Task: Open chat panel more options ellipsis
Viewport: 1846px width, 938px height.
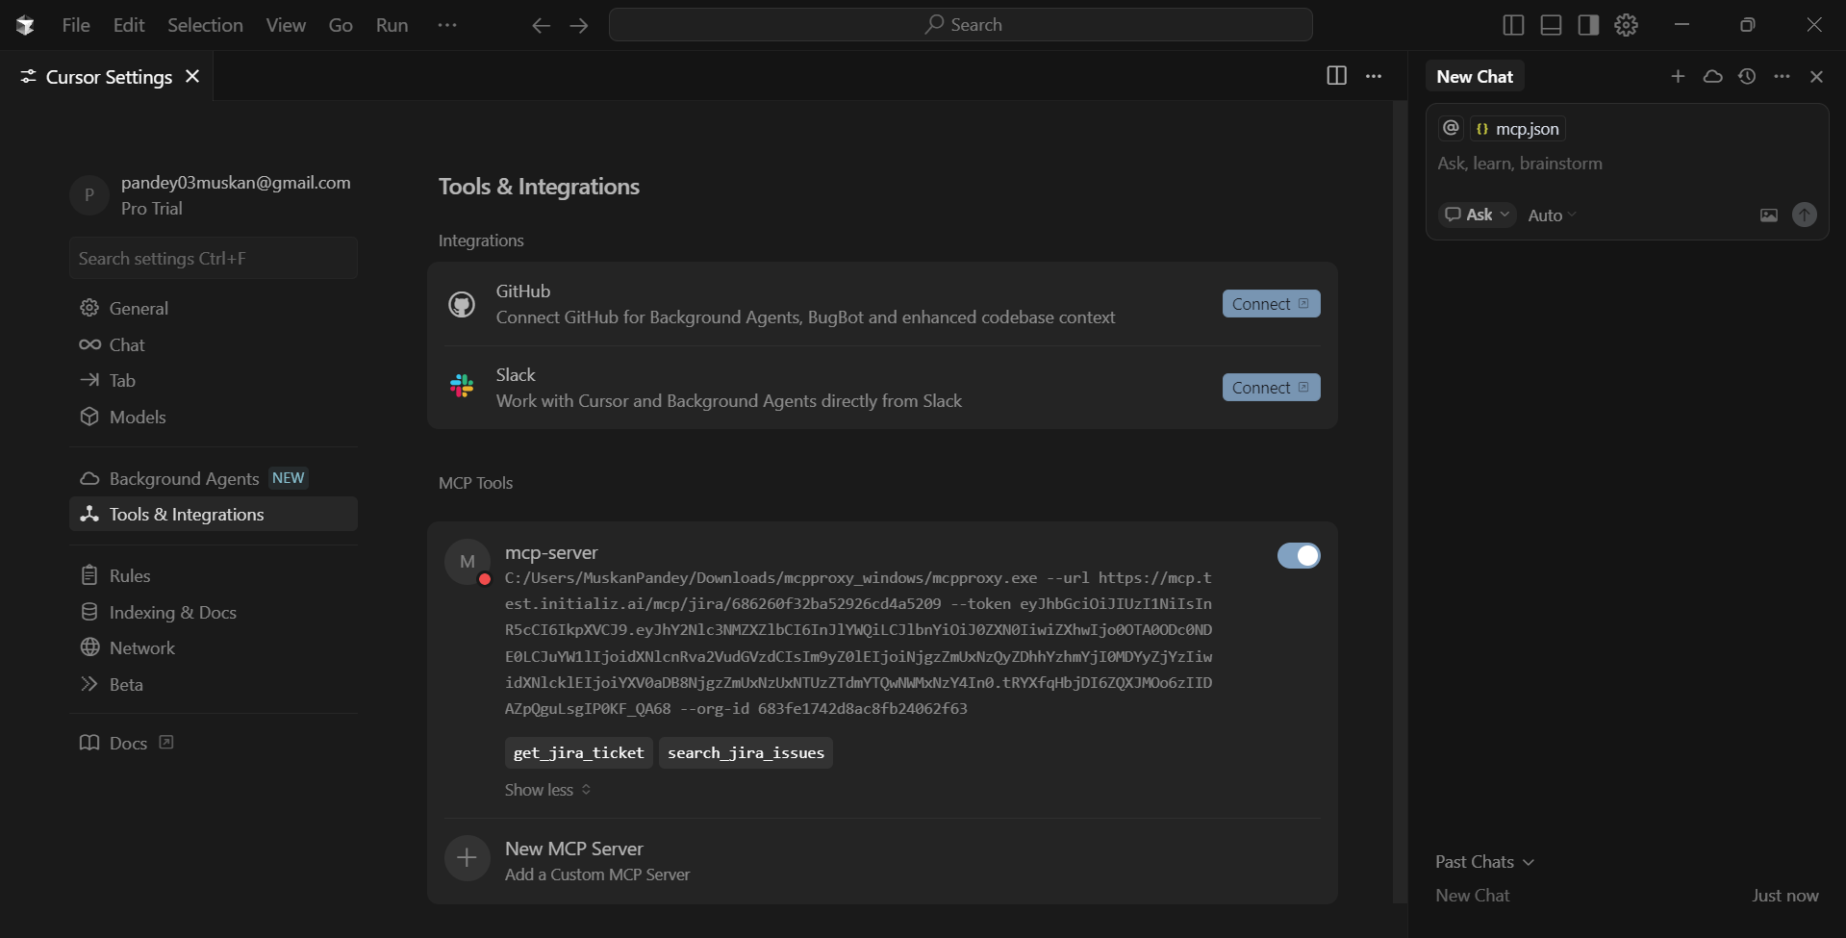Action: click(1782, 76)
